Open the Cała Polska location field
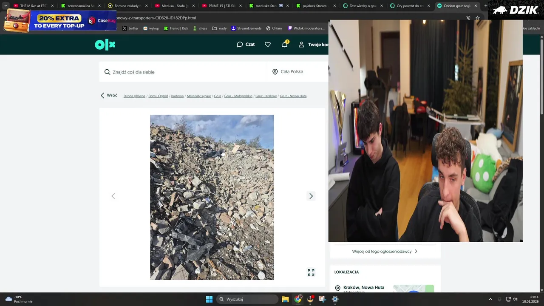Screen dimensions: 544x306 [x=297, y=72]
